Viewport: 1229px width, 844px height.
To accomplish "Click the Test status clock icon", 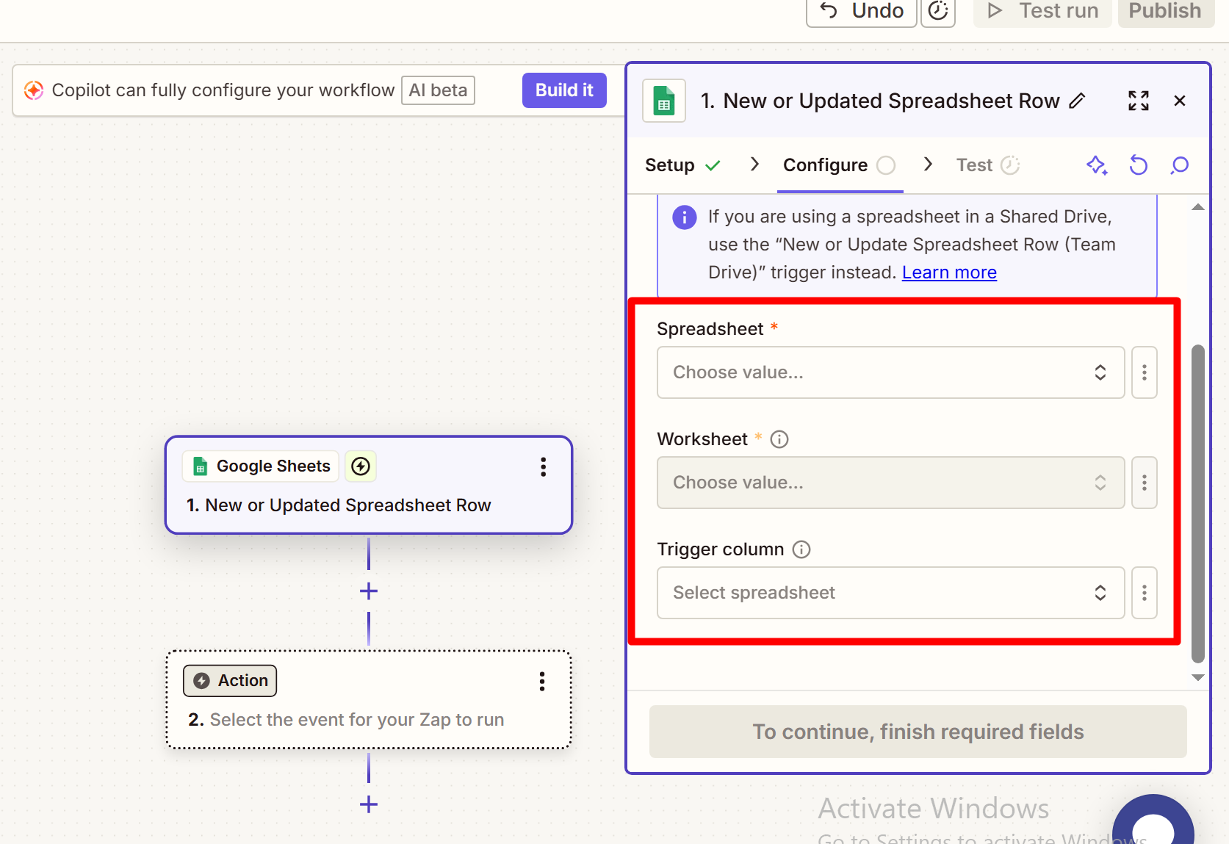I will tap(1010, 165).
